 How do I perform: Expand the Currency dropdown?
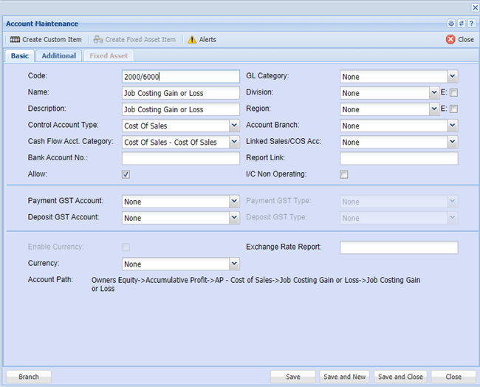pos(234,264)
